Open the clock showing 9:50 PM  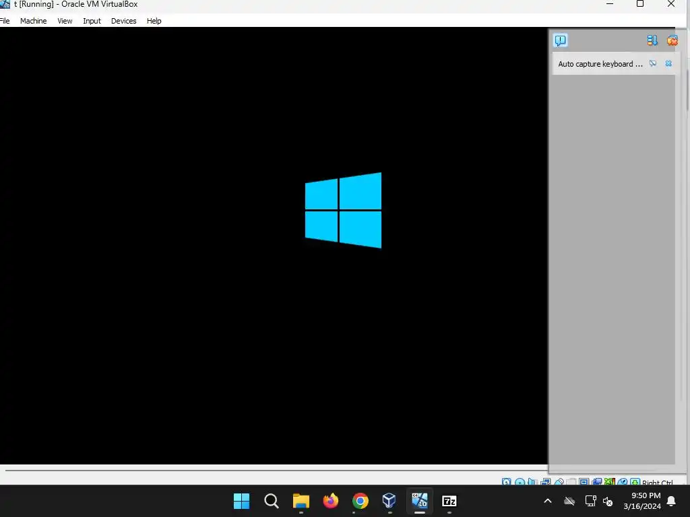coord(642,501)
